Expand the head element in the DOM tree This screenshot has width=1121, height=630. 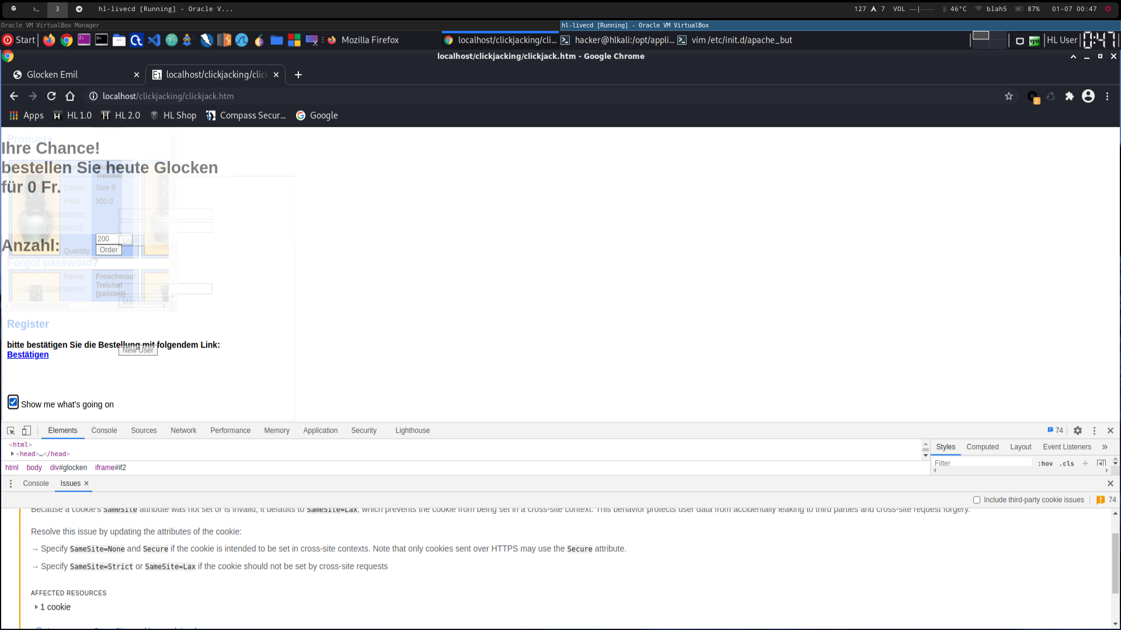[12, 454]
